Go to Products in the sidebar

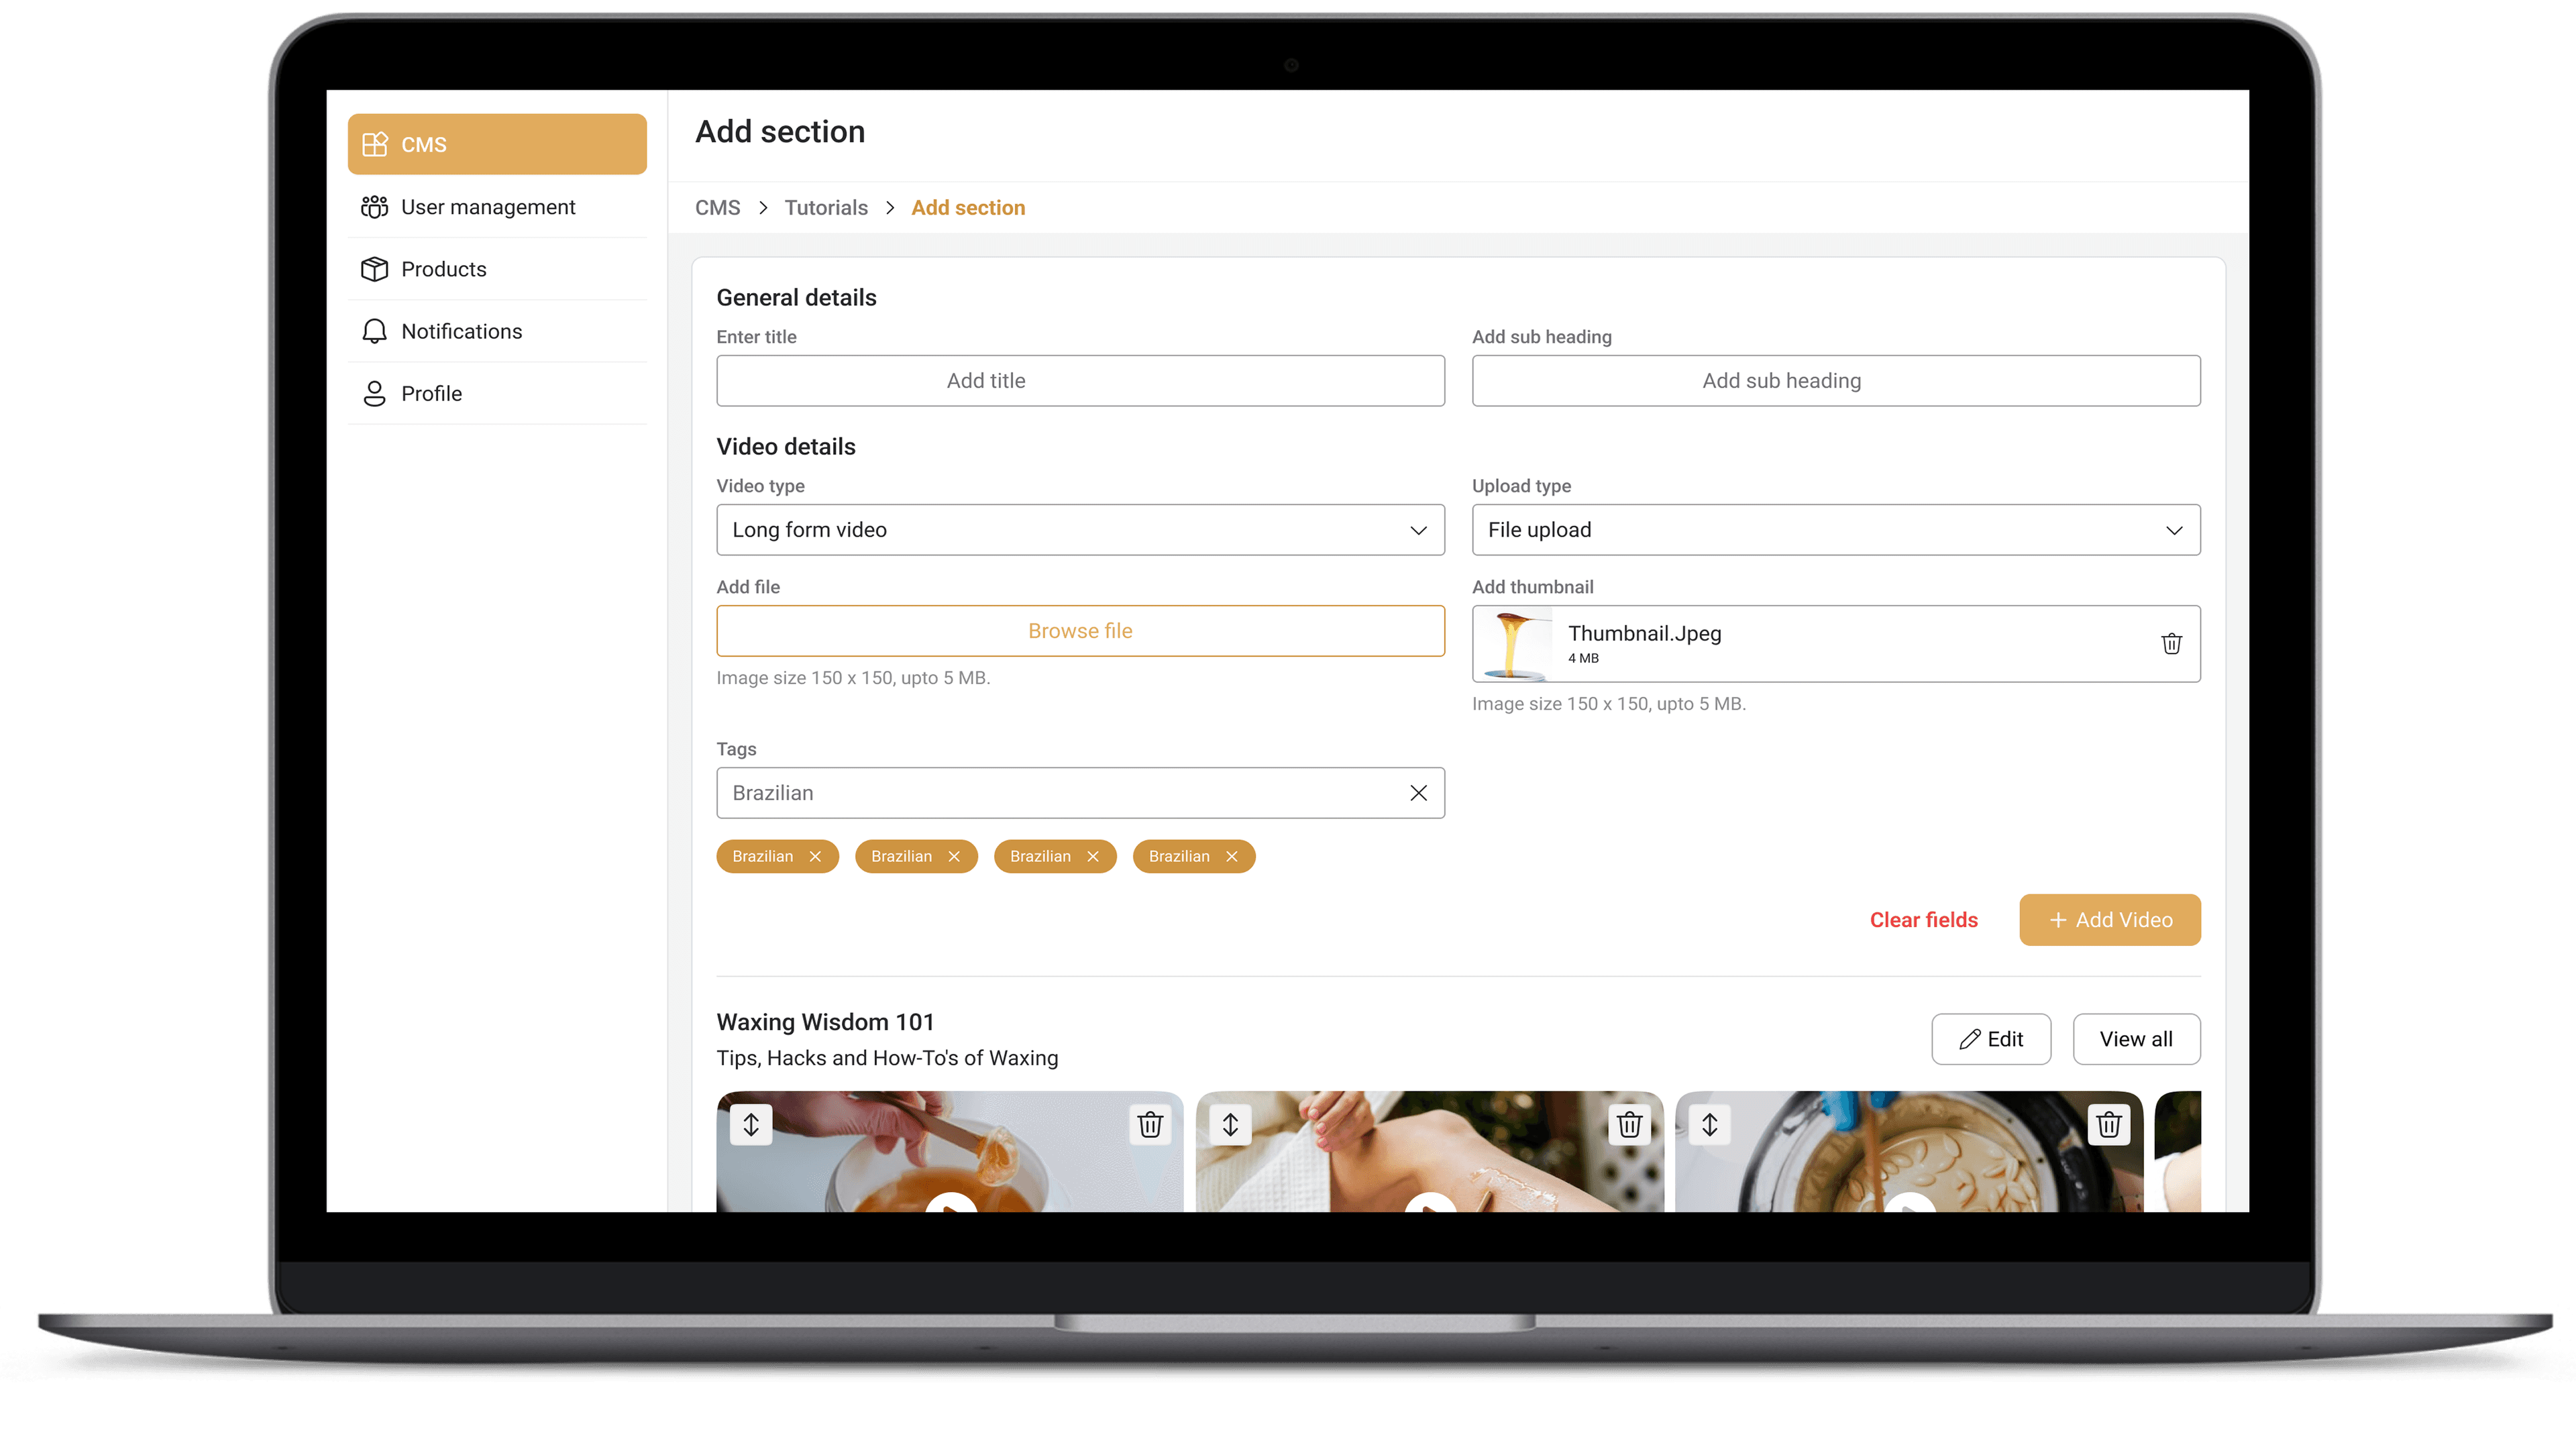tap(497, 269)
